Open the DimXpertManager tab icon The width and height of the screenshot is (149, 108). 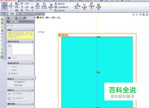(x=21, y=18)
